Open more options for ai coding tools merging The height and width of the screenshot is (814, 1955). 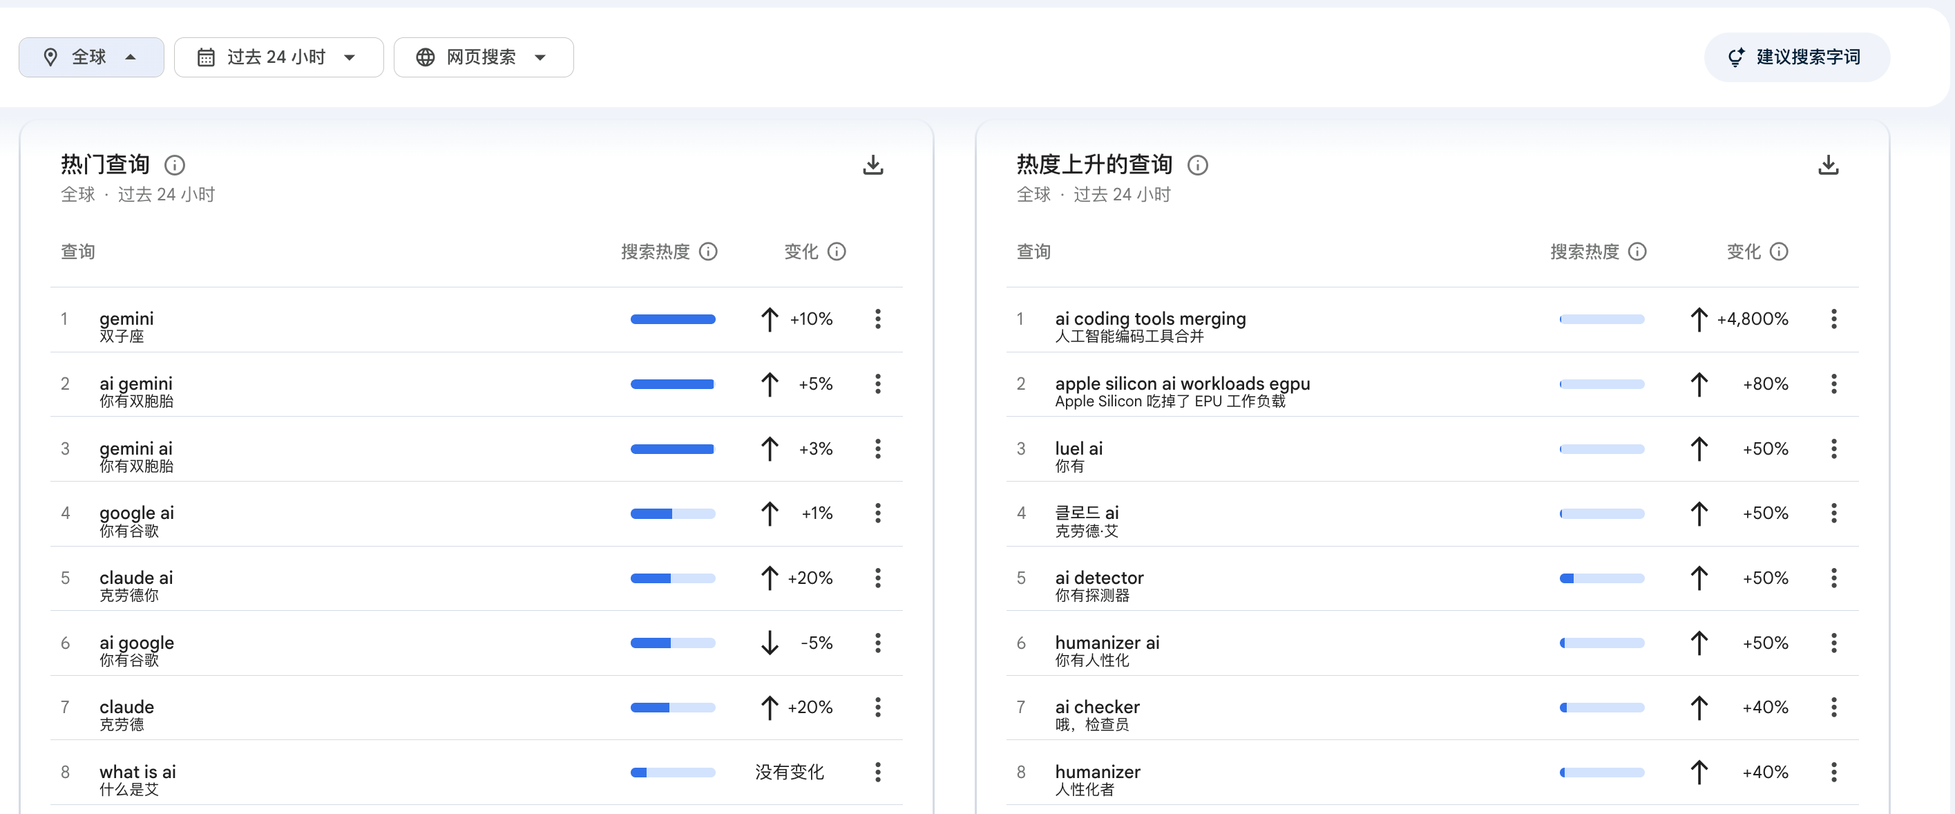(1833, 319)
